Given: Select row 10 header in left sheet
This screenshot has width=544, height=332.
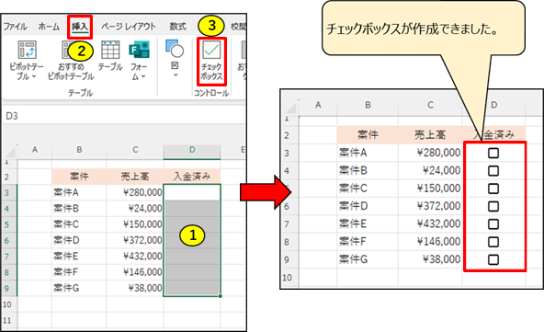Looking at the screenshot, I should [7, 304].
